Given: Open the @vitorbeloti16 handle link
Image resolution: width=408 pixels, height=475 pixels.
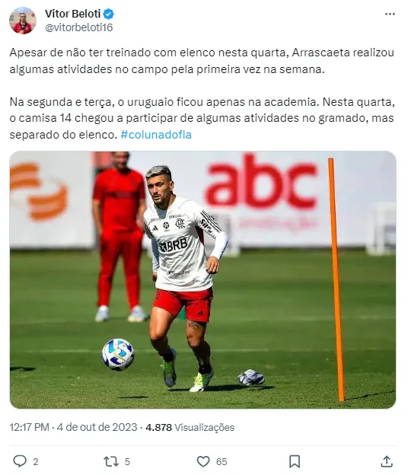Looking at the screenshot, I should click(78, 27).
